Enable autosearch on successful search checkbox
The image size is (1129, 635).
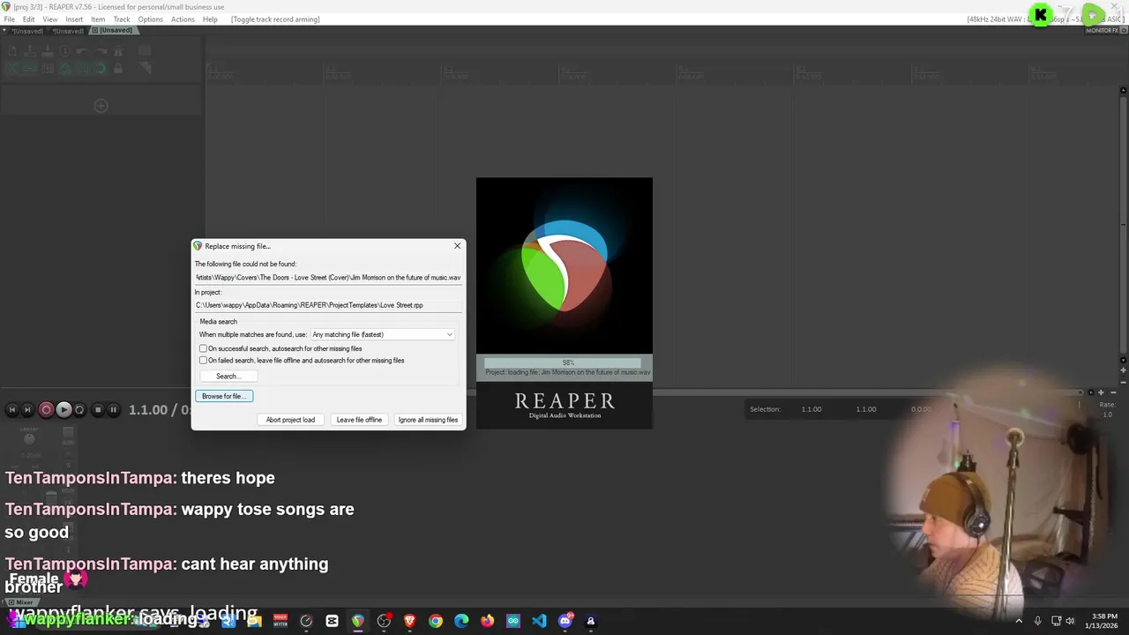coord(204,348)
